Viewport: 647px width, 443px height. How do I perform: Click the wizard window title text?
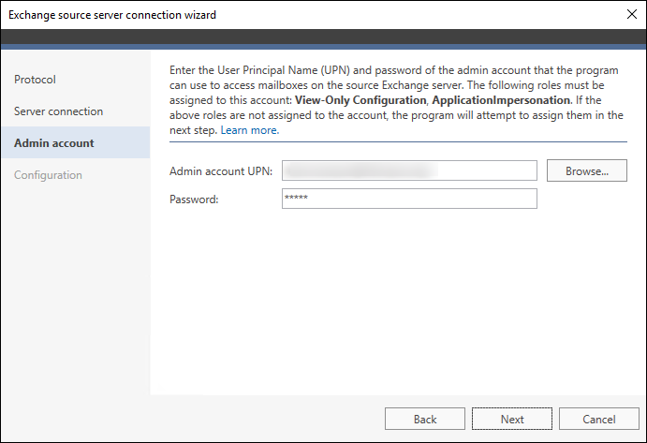[x=112, y=15]
